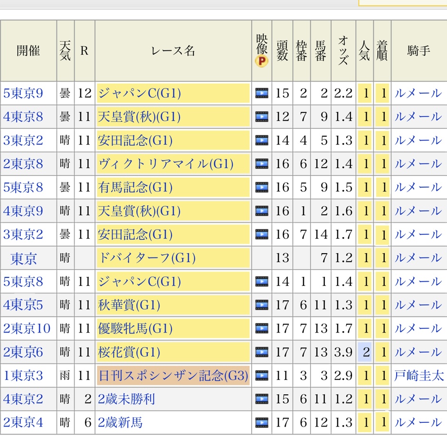Open video icon for 秋華賞(G1) row

click(x=261, y=305)
